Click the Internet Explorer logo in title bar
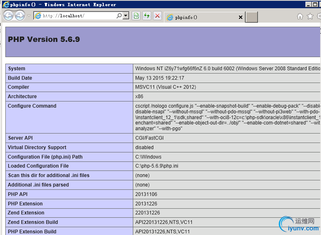The image size is (321, 235). click(6, 4)
